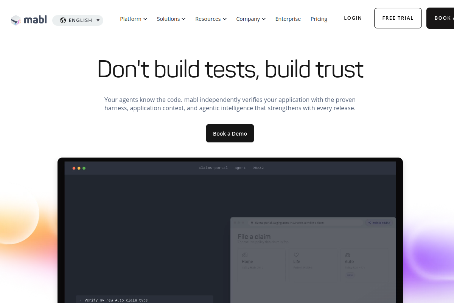The height and width of the screenshot is (303, 454).
Task: Click the demo browser address bar URL
Action: (289, 223)
